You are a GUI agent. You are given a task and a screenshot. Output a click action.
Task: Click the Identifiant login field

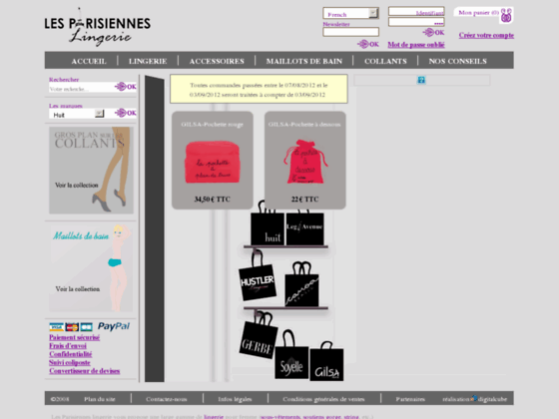(416, 11)
